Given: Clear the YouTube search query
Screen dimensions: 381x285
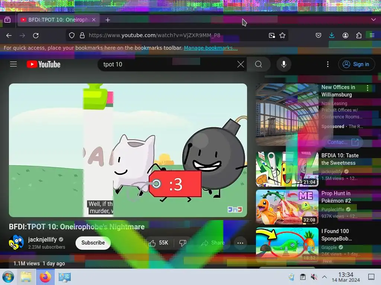Looking at the screenshot, I should click(241, 64).
